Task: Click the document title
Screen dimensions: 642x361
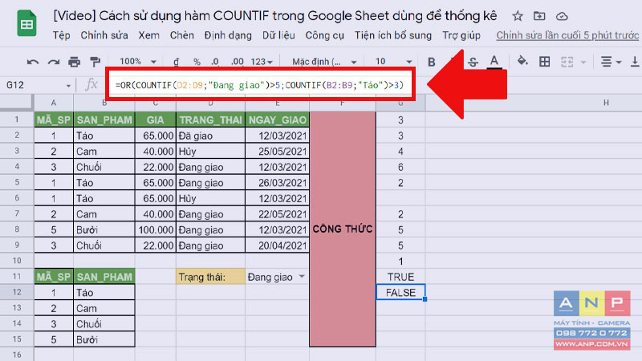Action: coord(274,16)
